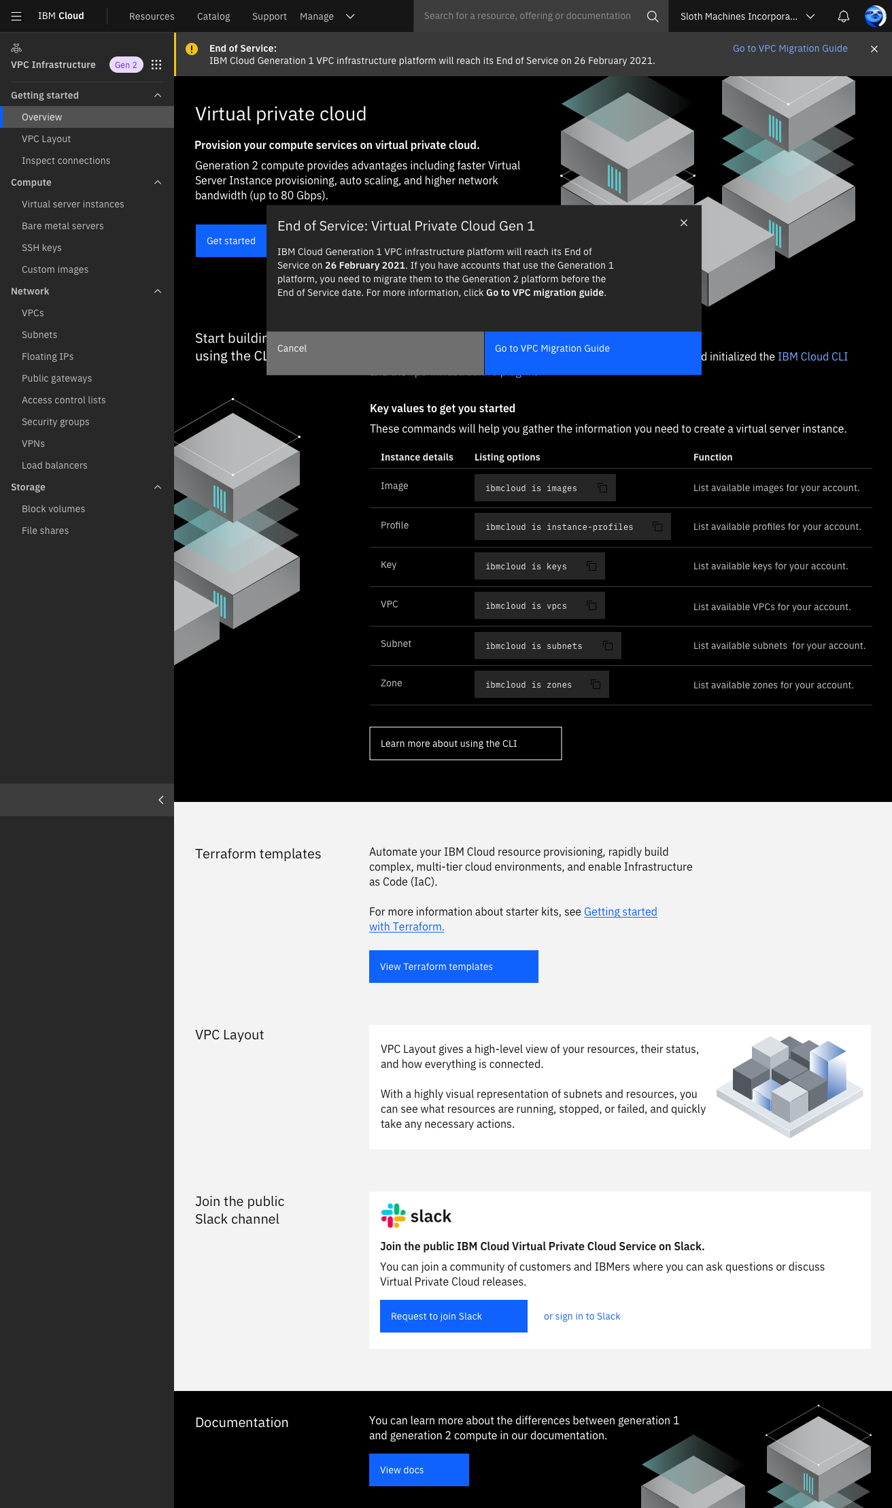The height and width of the screenshot is (1508, 892).
Task: Open the Catalog page
Action: tap(213, 16)
